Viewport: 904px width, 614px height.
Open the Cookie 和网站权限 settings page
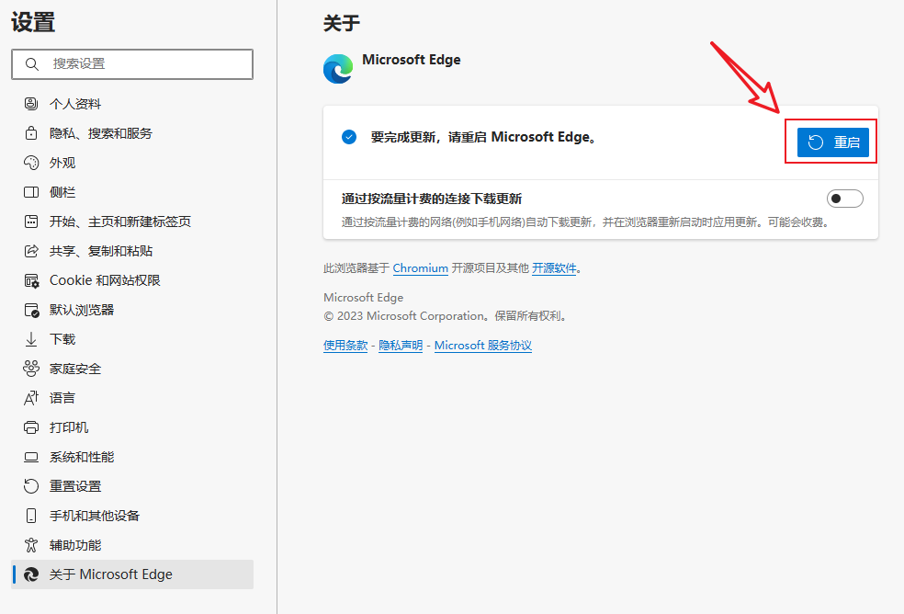(x=105, y=280)
